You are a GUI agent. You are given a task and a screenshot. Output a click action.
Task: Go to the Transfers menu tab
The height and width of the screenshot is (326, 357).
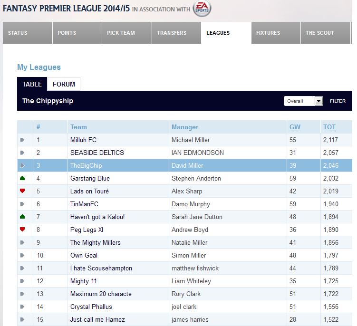click(172, 33)
